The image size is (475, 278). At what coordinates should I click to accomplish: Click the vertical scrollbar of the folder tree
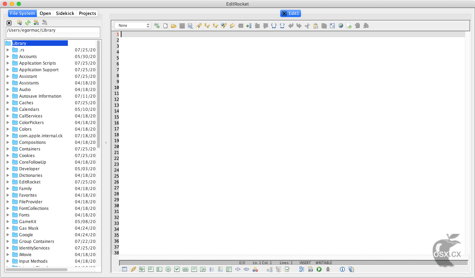(98, 94)
